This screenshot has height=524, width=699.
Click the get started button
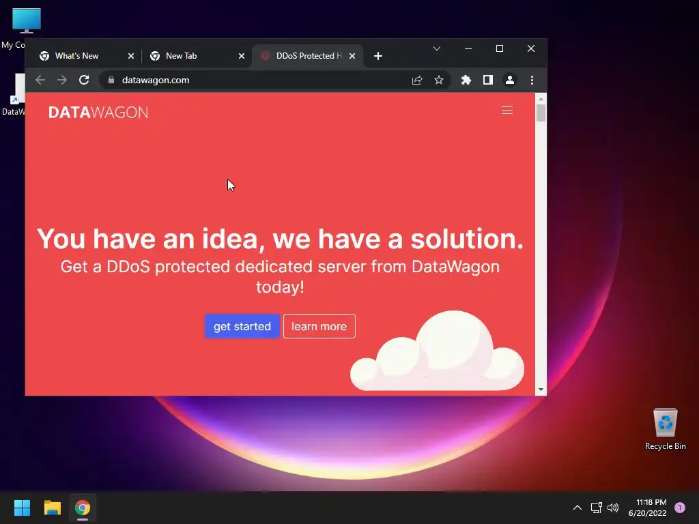click(242, 326)
